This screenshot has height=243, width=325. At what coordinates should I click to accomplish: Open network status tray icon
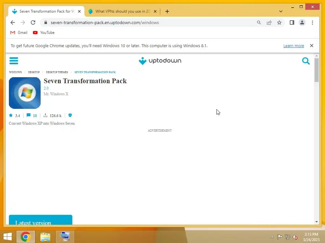click(288, 237)
